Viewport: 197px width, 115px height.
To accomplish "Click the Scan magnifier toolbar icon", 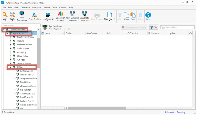I will (5, 15).
